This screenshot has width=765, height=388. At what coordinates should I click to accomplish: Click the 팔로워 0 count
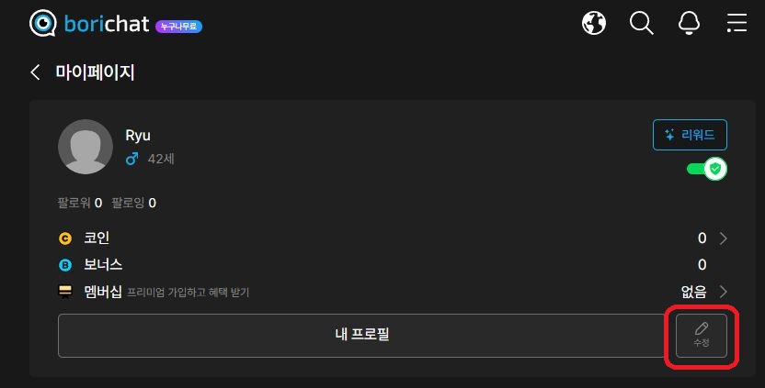(x=79, y=203)
